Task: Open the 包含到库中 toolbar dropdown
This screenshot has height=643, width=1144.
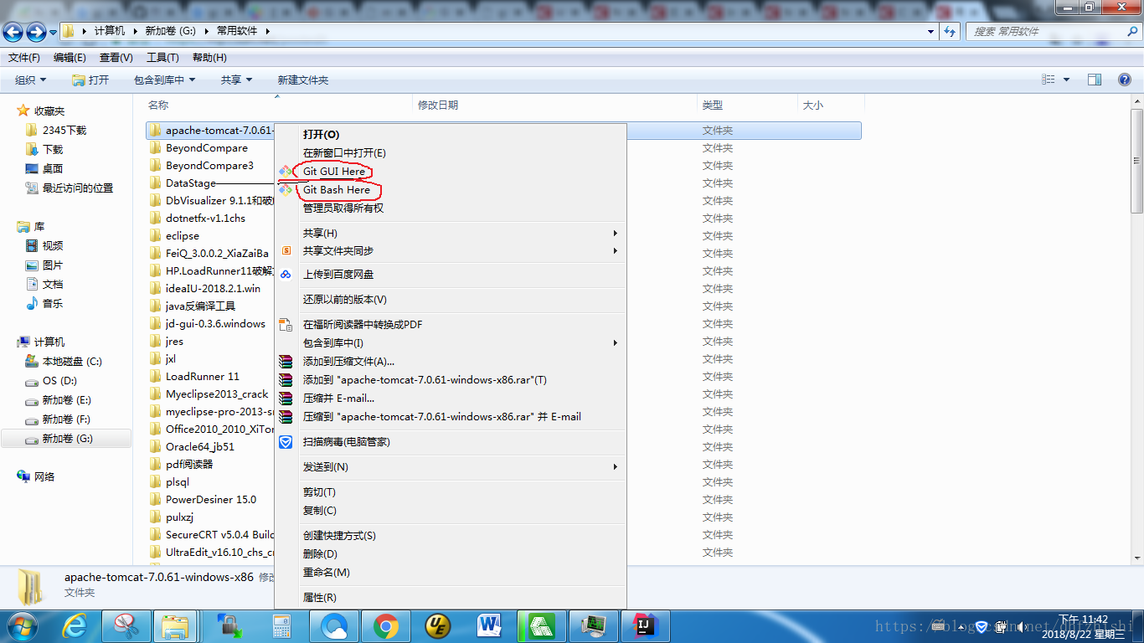Action: click(164, 80)
